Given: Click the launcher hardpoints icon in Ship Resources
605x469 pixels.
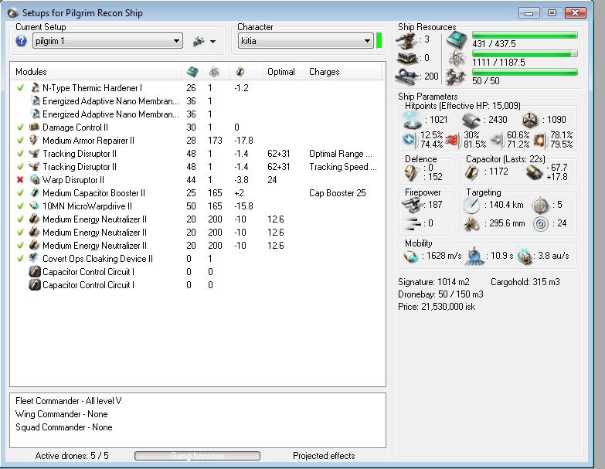Looking at the screenshot, I should coord(406,58).
